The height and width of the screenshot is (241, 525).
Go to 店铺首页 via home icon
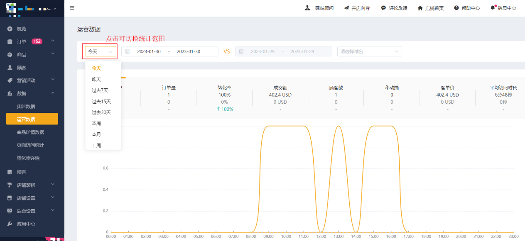click(x=420, y=8)
